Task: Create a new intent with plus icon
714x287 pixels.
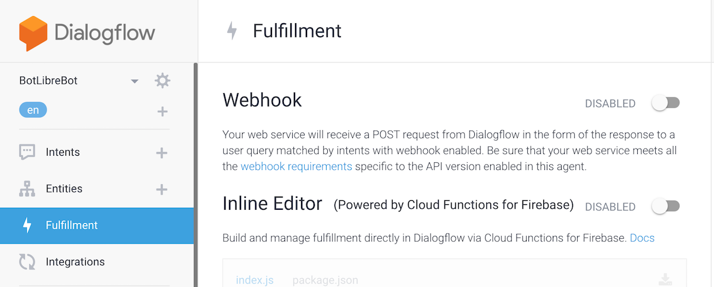Action: tap(161, 153)
